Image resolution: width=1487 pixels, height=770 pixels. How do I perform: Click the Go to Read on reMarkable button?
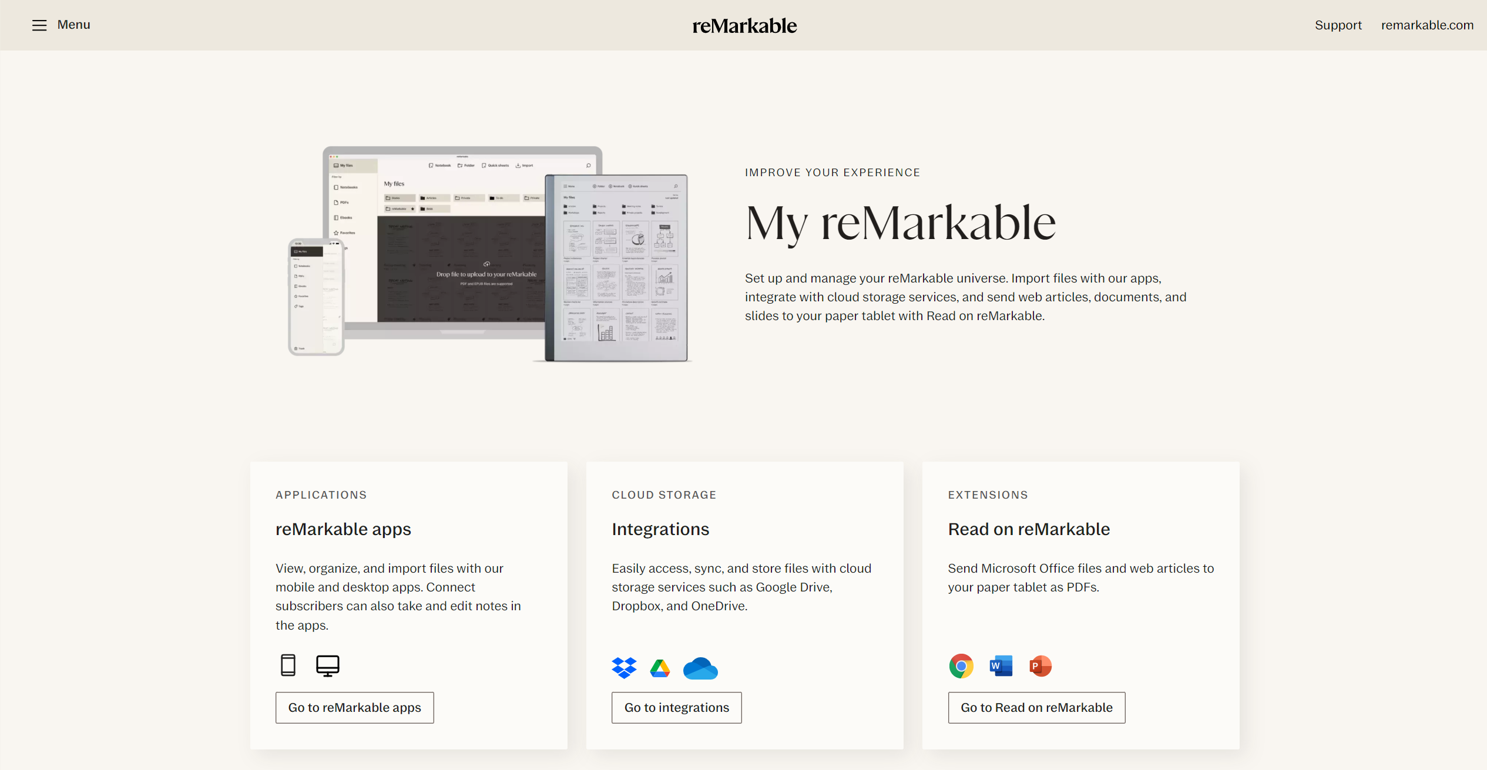(x=1036, y=707)
